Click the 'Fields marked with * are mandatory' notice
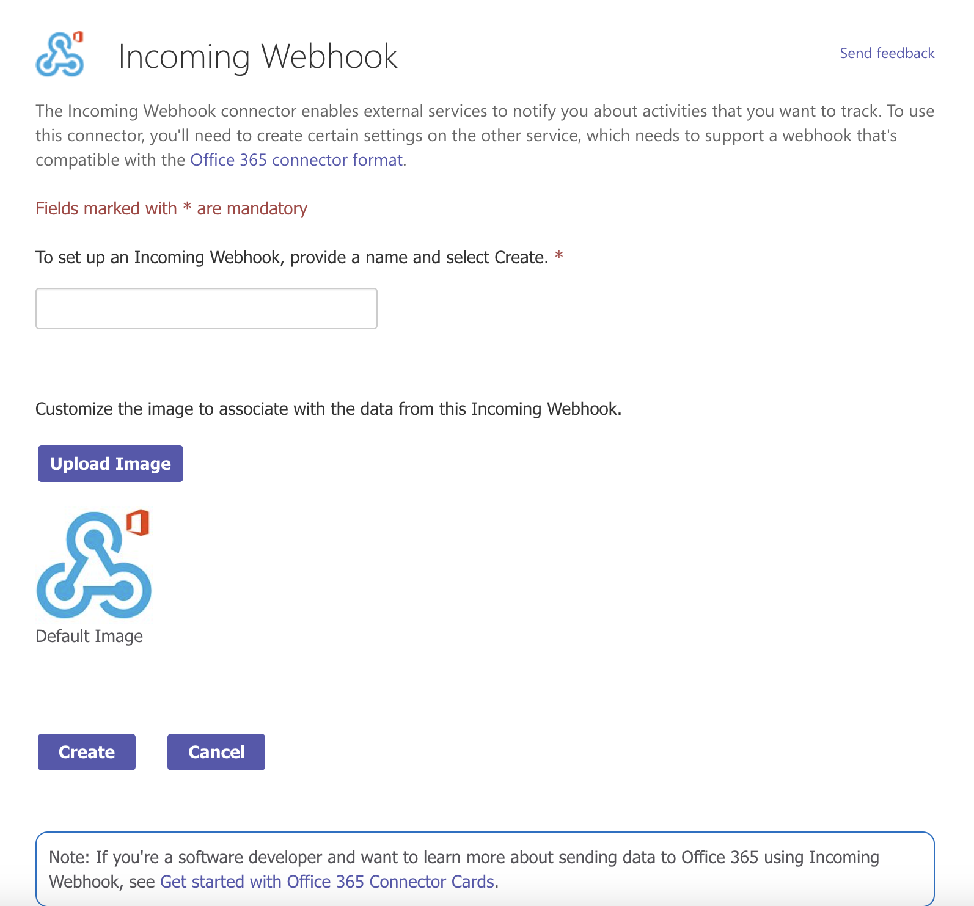The width and height of the screenshot is (974, 906). tap(171, 209)
